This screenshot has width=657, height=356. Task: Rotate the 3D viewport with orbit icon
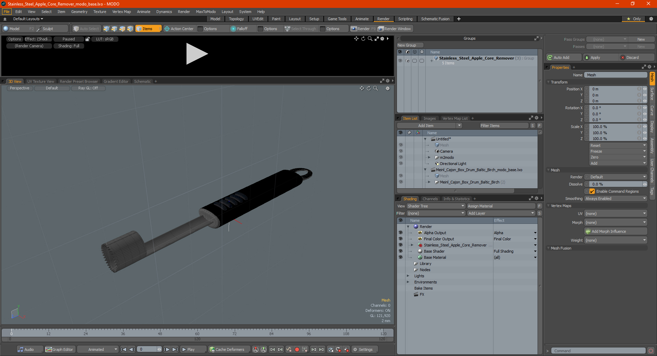(369, 88)
